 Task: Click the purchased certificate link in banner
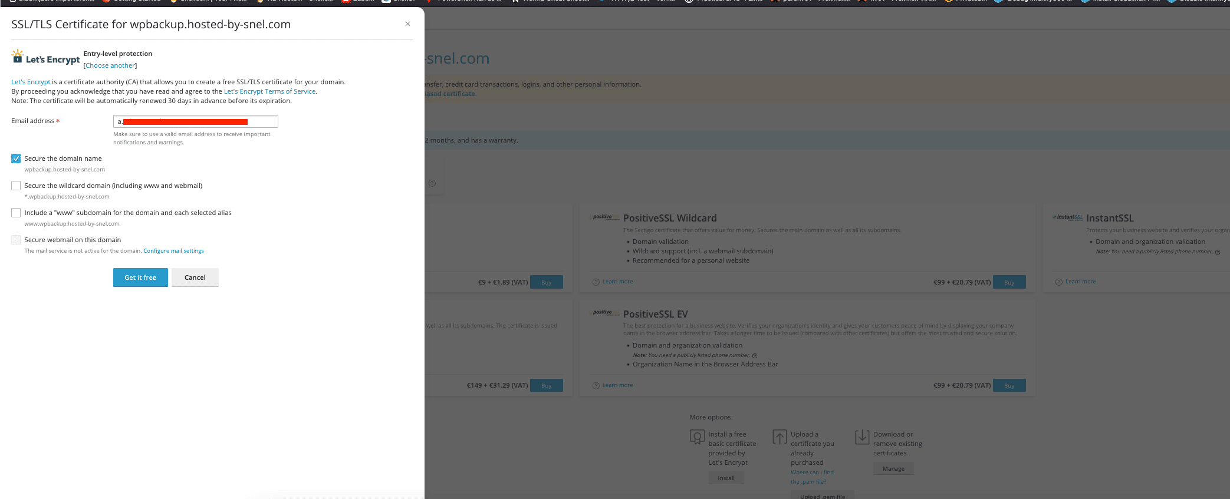click(x=450, y=94)
